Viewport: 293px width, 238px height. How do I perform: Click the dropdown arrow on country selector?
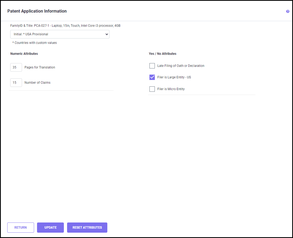[x=107, y=34]
